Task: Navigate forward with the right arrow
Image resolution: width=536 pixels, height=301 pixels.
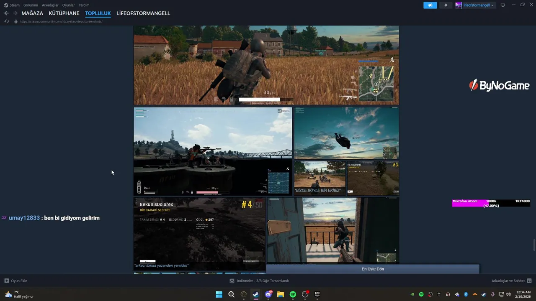Action: point(15,13)
